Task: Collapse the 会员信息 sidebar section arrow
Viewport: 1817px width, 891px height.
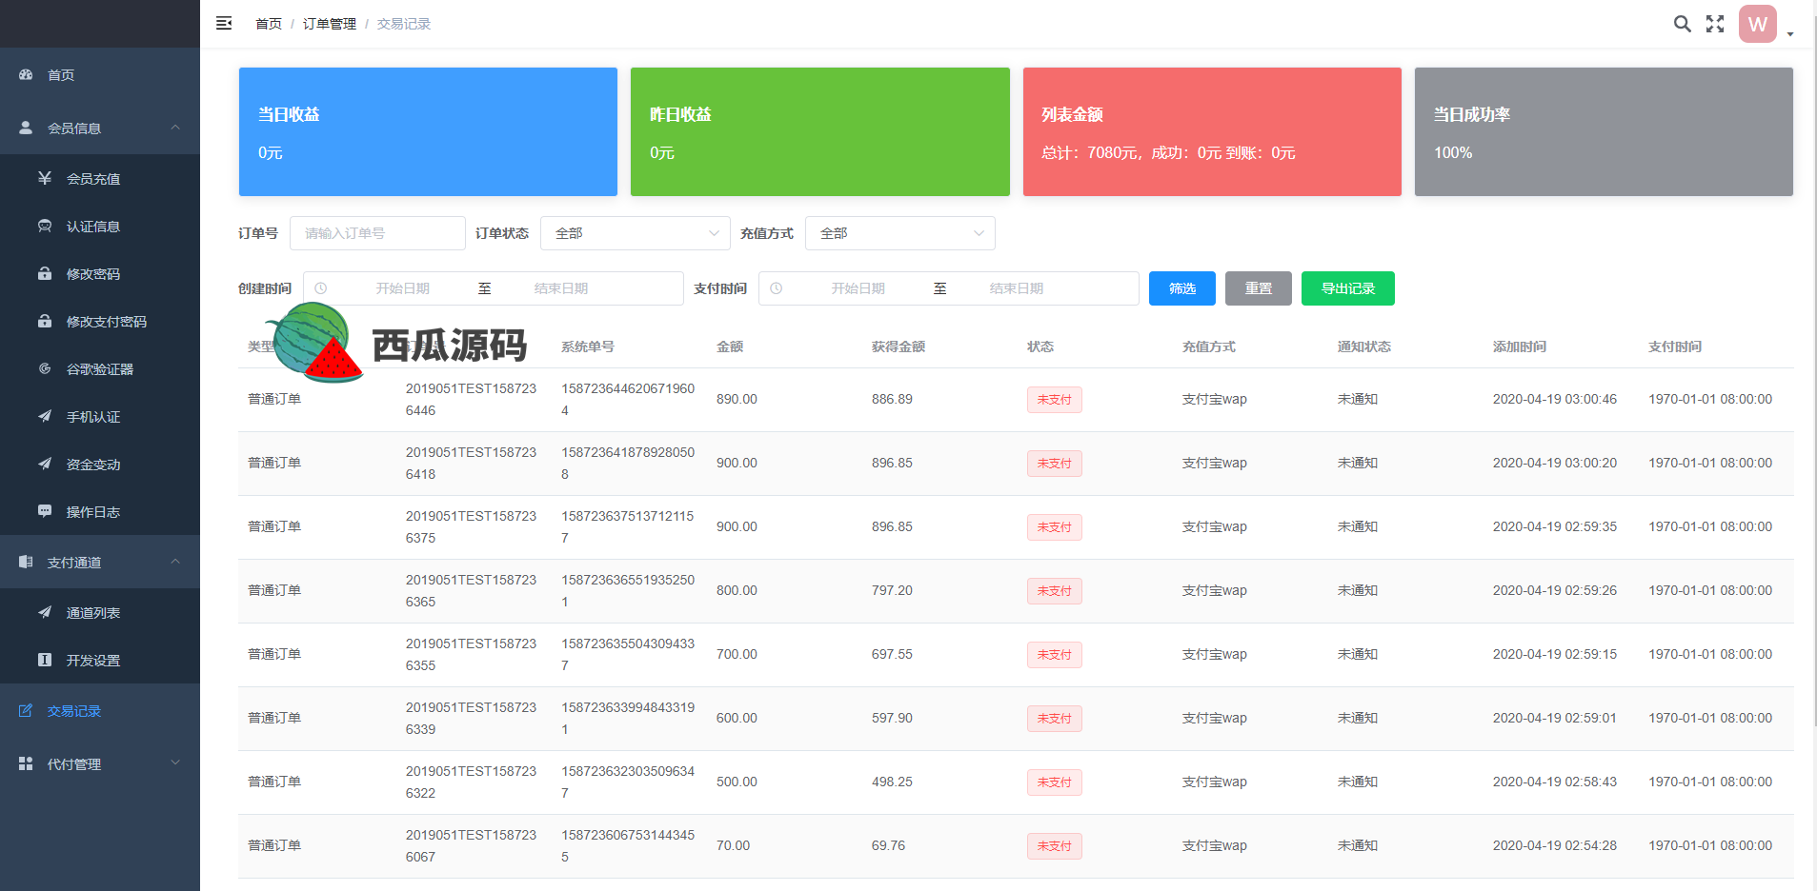Action: [175, 128]
